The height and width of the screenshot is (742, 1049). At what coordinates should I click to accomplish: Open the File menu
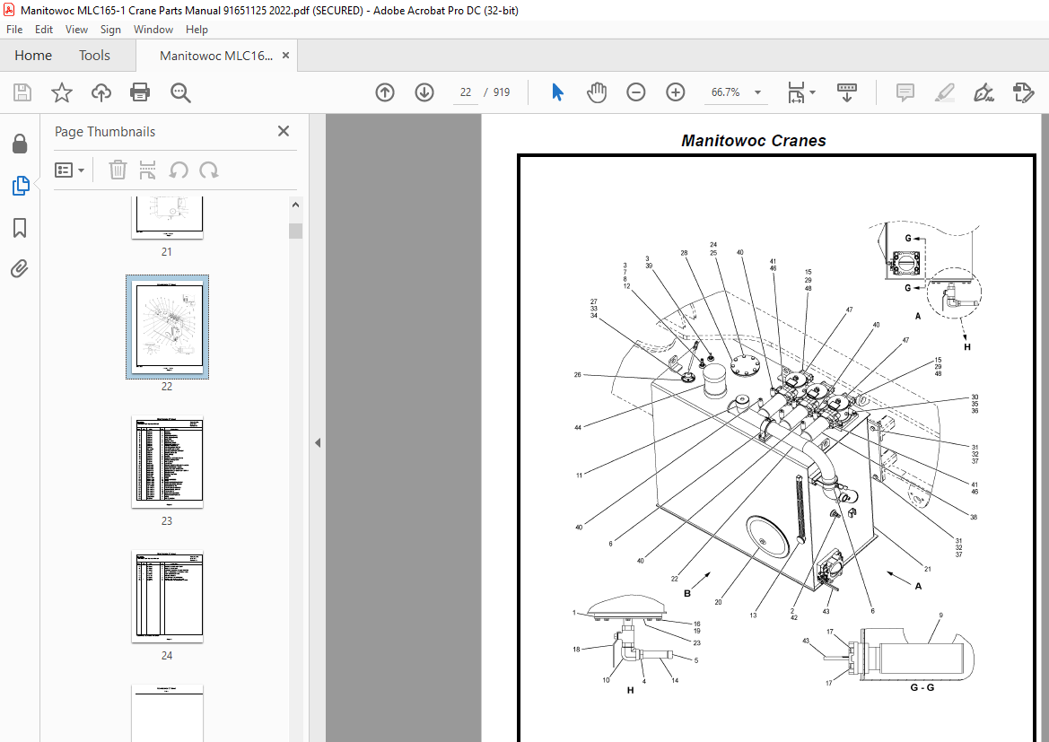click(x=14, y=30)
